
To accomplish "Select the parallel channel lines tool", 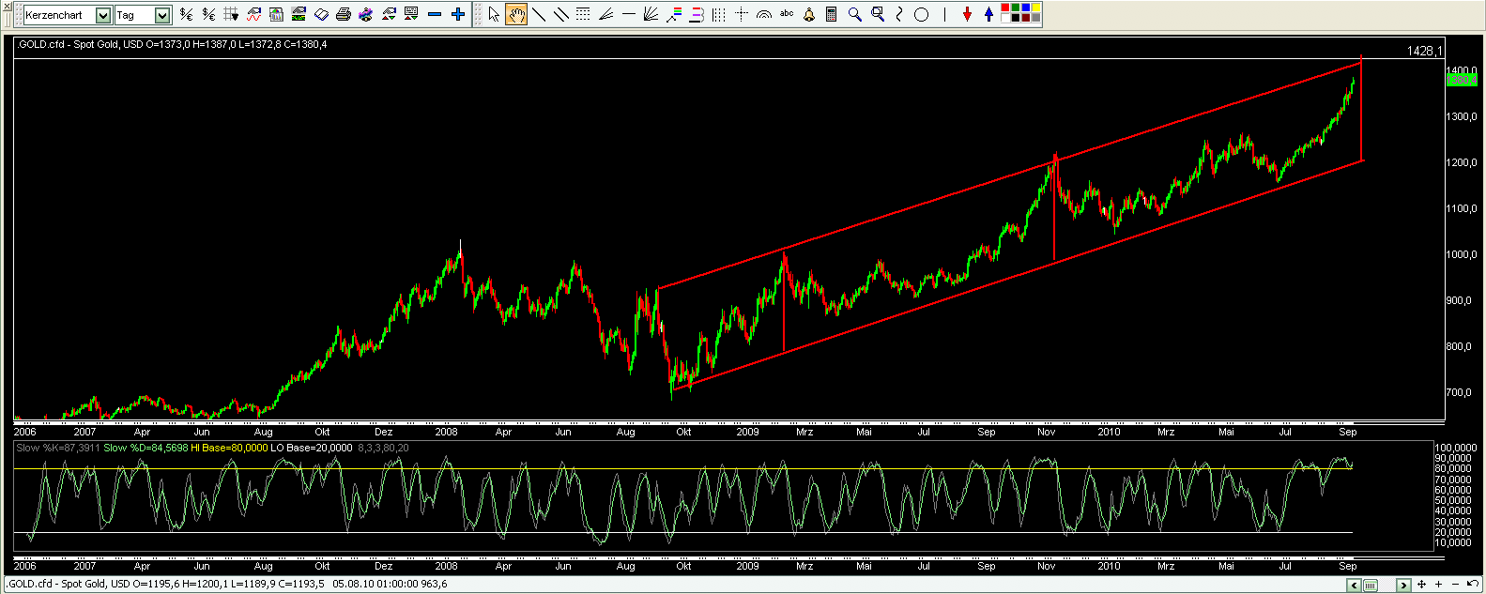I will 561,14.
